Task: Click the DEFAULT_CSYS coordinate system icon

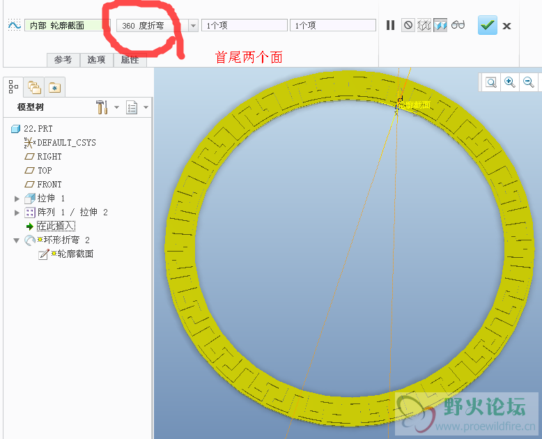Action: click(30, 142)
